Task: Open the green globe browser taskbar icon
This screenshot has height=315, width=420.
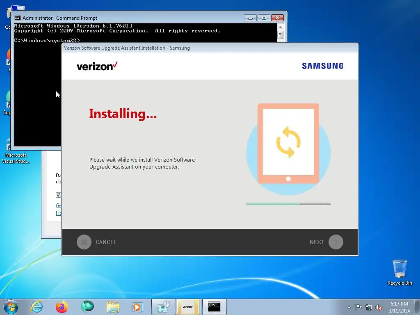Action: pos(87,307)
